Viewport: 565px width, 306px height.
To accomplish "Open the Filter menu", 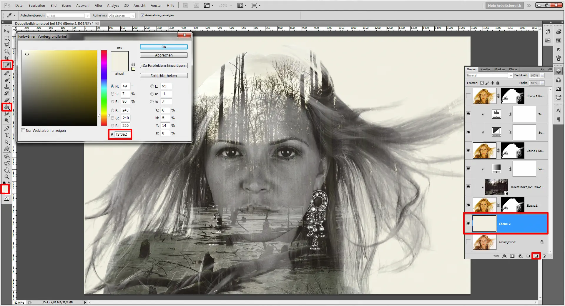I will 98,5.
